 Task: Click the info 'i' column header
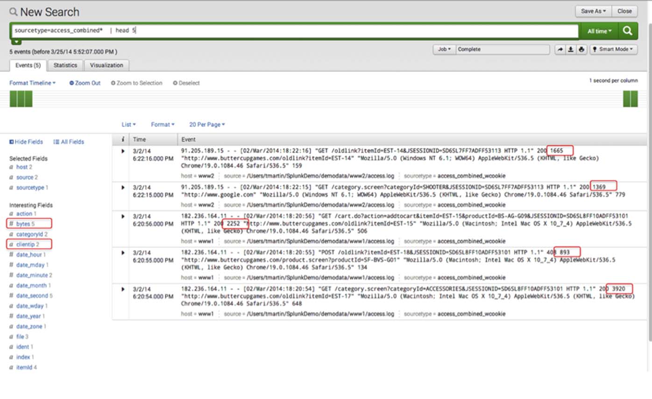coord(122,140)
